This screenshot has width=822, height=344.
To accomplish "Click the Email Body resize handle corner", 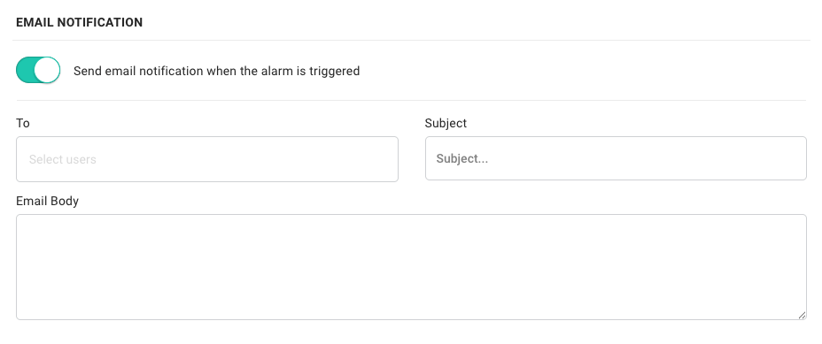I will [x=803, y=315].
